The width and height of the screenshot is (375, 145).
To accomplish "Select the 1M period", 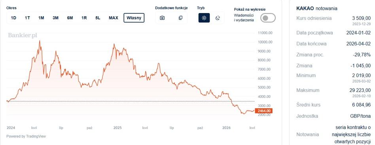I will 41,18.
